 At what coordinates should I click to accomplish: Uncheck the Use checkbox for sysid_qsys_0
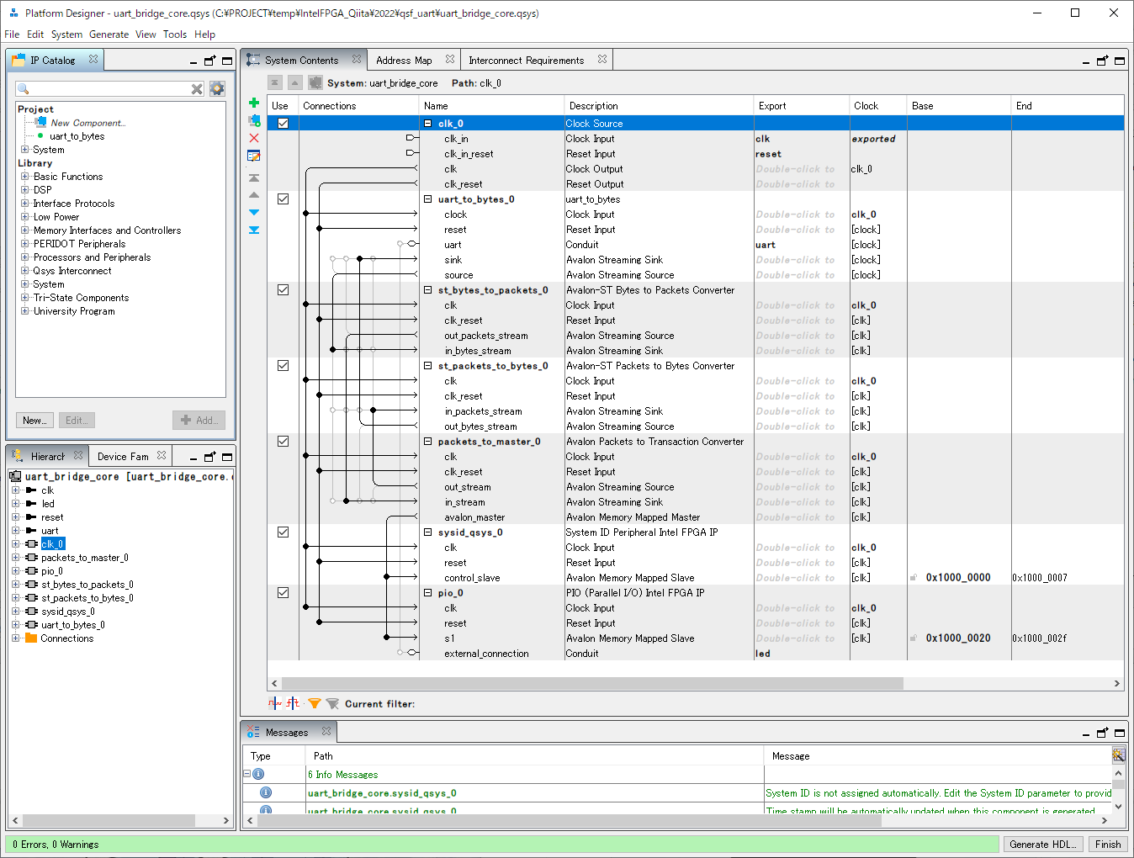click(x=283, y=532)
